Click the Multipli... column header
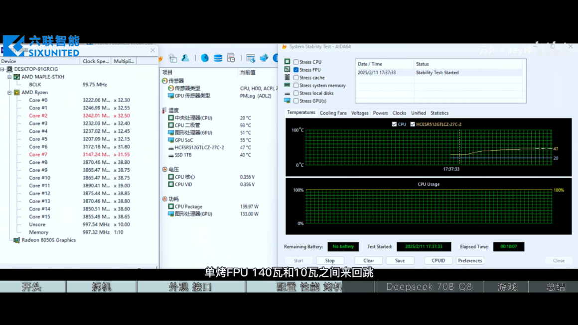Viewport: 578px width, 325px height. click(124, 61)
